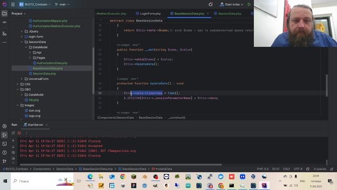Toggle read-only lock icon in status bar
The height and width of the screenshot is (190, 337).
click(332, 169)
